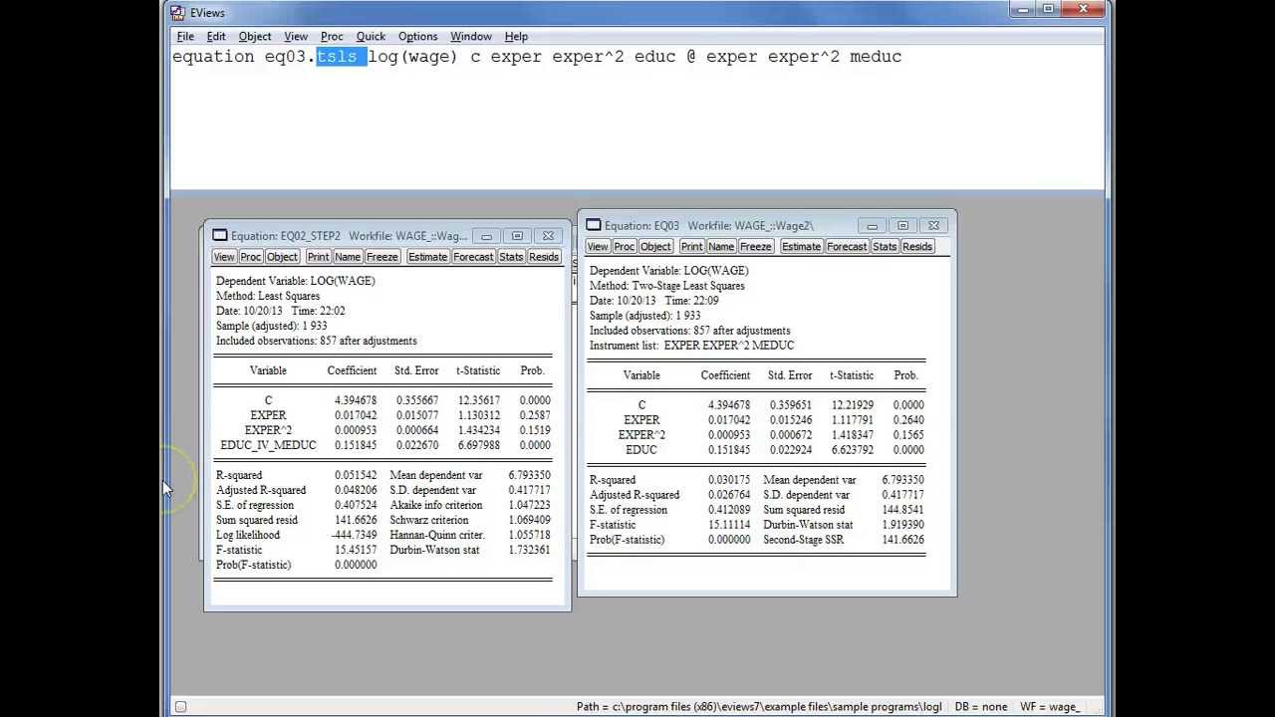Click the 'Std. Error' column header in EQ02_STEP2

pos(416,370)
